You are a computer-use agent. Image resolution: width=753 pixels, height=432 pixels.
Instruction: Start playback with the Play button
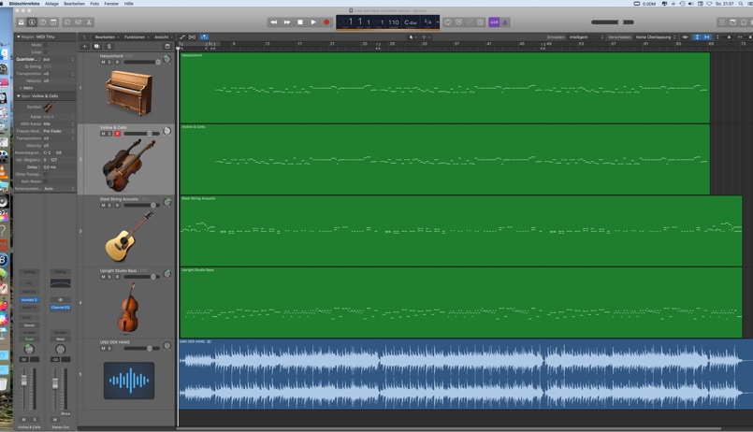click(313, 22)
